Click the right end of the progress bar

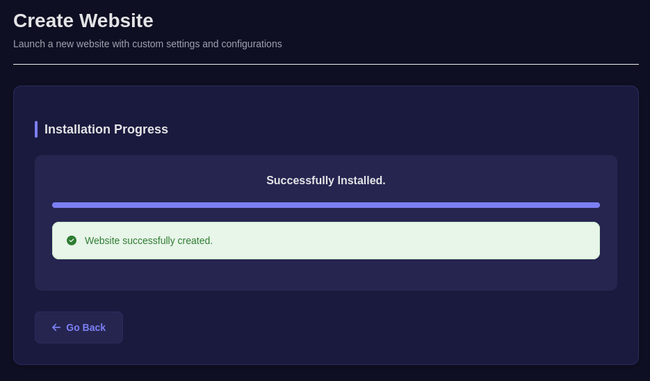(596, 205)
